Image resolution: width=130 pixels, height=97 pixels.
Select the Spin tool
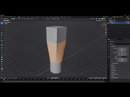click(2, 60)
